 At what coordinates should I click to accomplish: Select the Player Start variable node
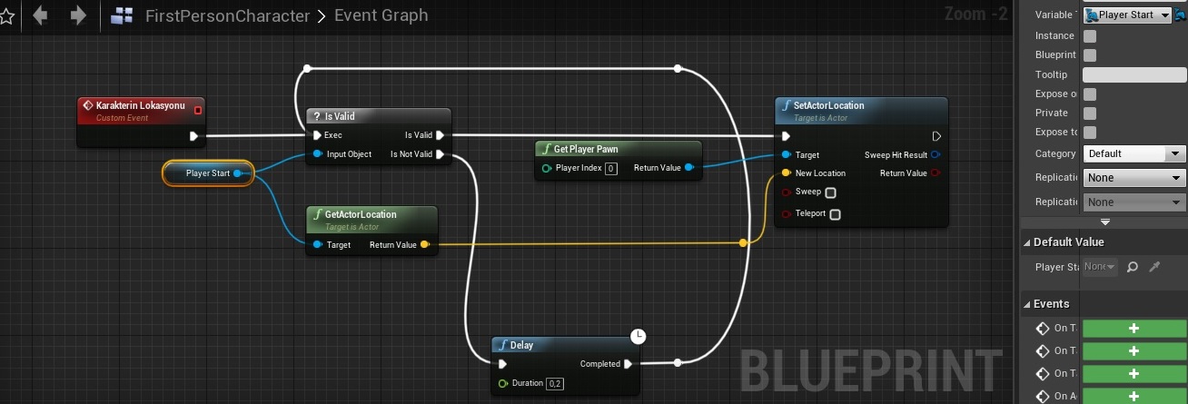coord(207,172)
